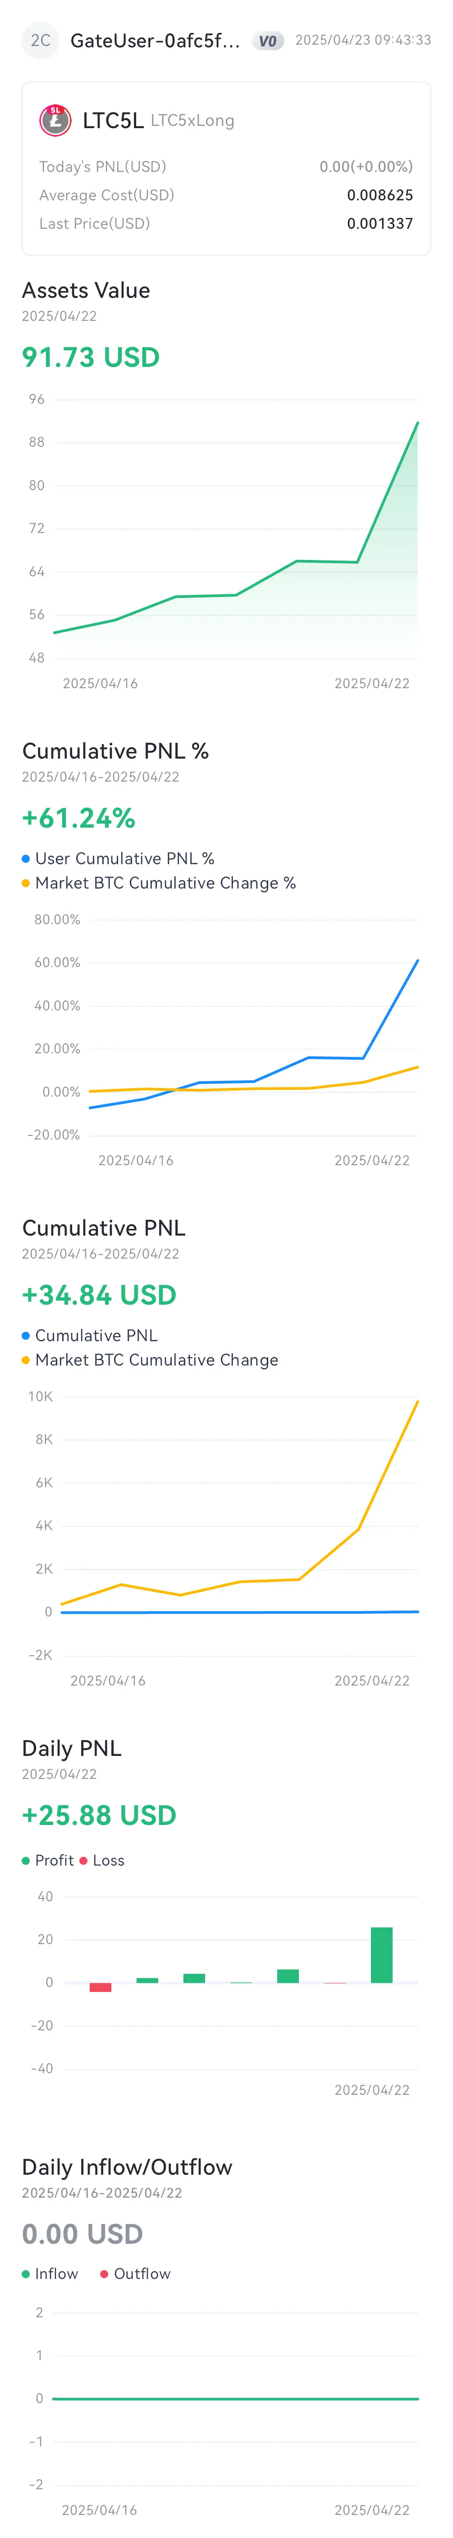The width and height of the screenshot is (453, 2538).
Task: Toggle the Profit legend marker
Action: pos(26,1860)
